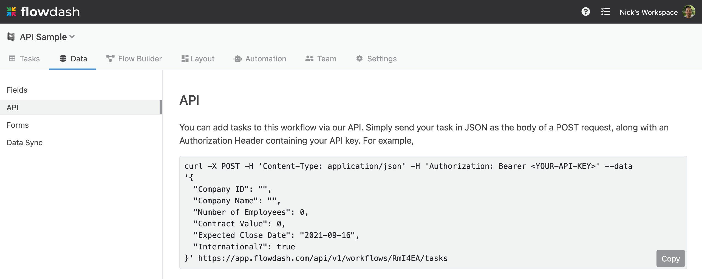Open the checklist icon in header
The height and width of the screenshot is (279, 702).
tap(605, 12)
